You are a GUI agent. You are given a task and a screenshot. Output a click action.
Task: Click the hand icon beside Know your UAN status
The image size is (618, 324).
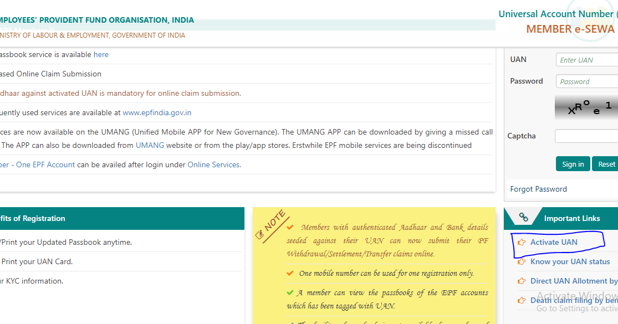[x=522, y=261]
